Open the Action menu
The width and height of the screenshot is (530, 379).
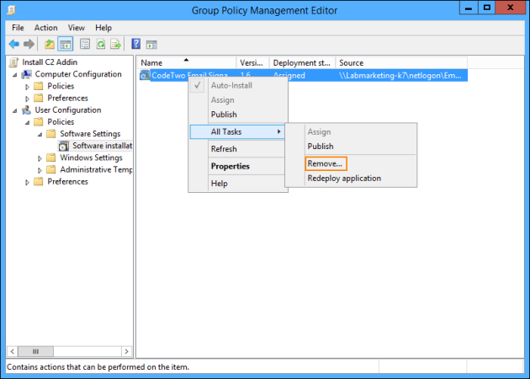click(45, 28)
